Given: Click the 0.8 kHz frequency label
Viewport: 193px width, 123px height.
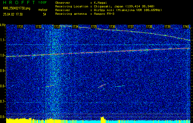Looking at the screenshot, I should coord(2,86).
